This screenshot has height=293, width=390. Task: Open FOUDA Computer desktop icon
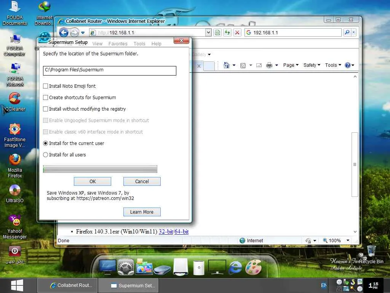(x=15, y=44)
